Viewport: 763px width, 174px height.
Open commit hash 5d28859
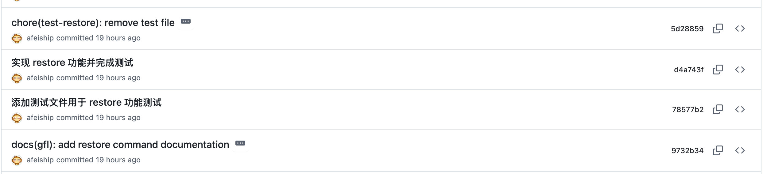point(687,29)
